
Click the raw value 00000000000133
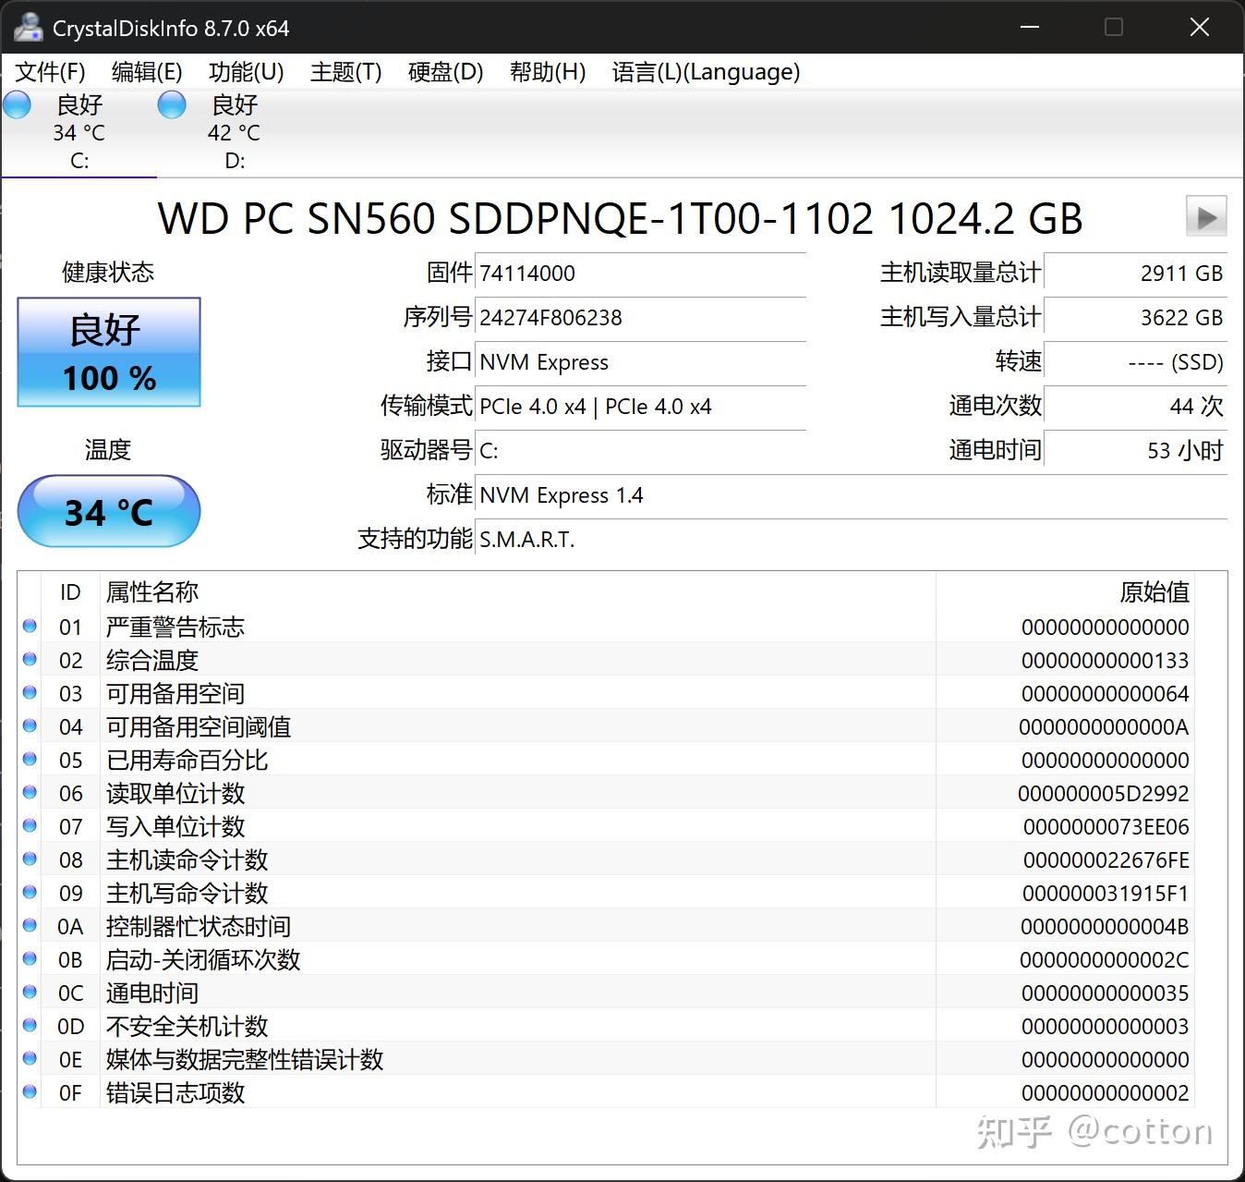[x=1105, y=660]
